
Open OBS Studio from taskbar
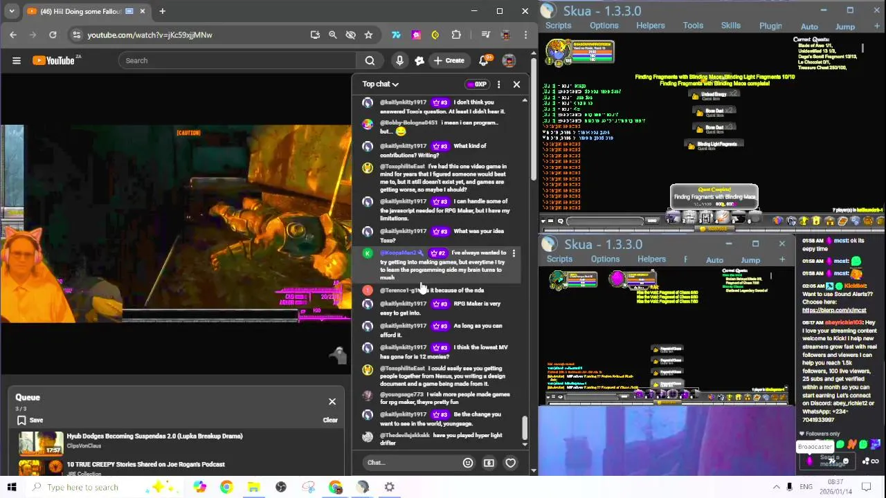[281, 487]
